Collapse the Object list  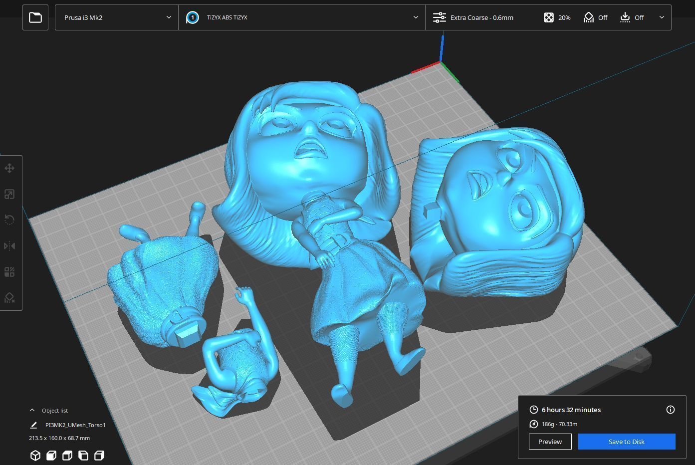point(48,410)
